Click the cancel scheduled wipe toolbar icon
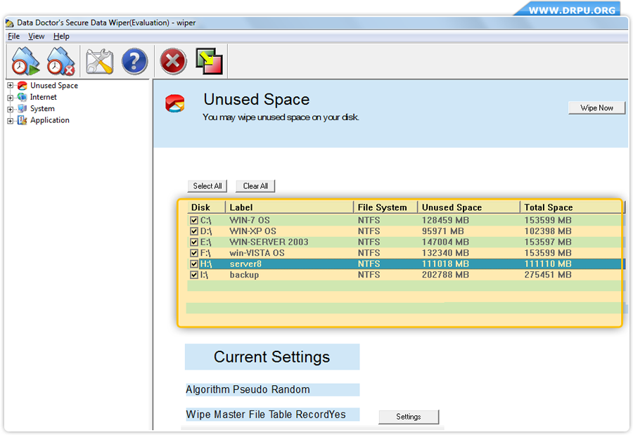This screenshot has width=633, height=435. click(x=60, y=61)
